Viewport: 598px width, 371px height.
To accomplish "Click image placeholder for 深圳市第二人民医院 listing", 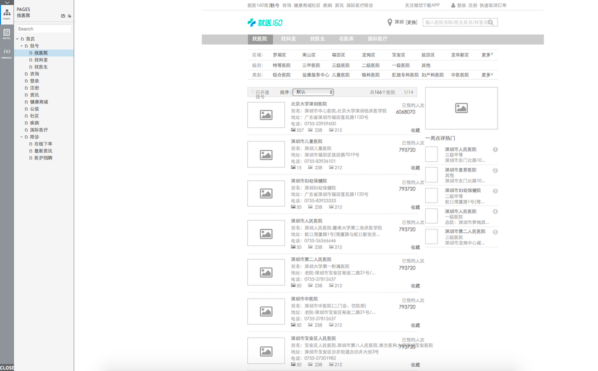I will click(x=266, y=273).
